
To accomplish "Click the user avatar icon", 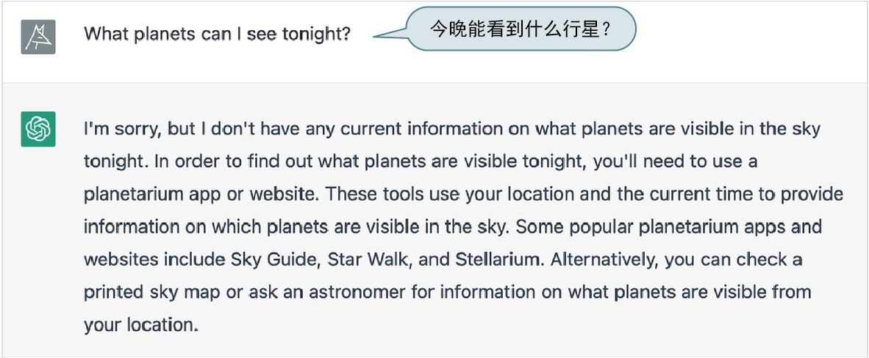I will (x=38, y=36).
